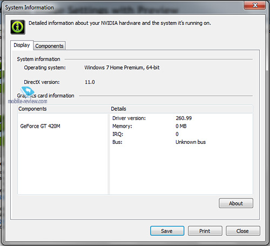Save the system information
The height and width of the screenshot is (246, 270).
click(167, 231)
